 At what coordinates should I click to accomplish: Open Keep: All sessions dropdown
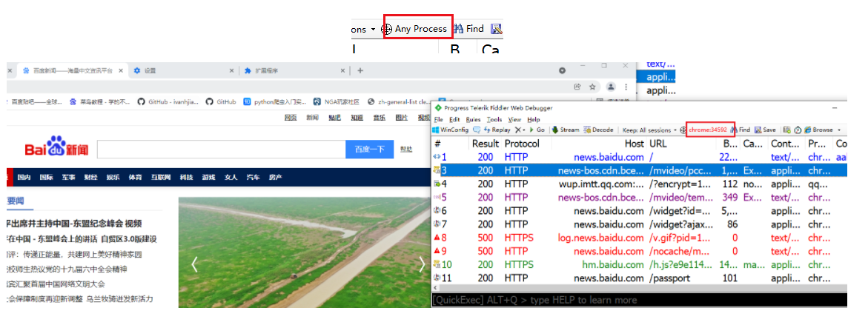coord(649,130)
